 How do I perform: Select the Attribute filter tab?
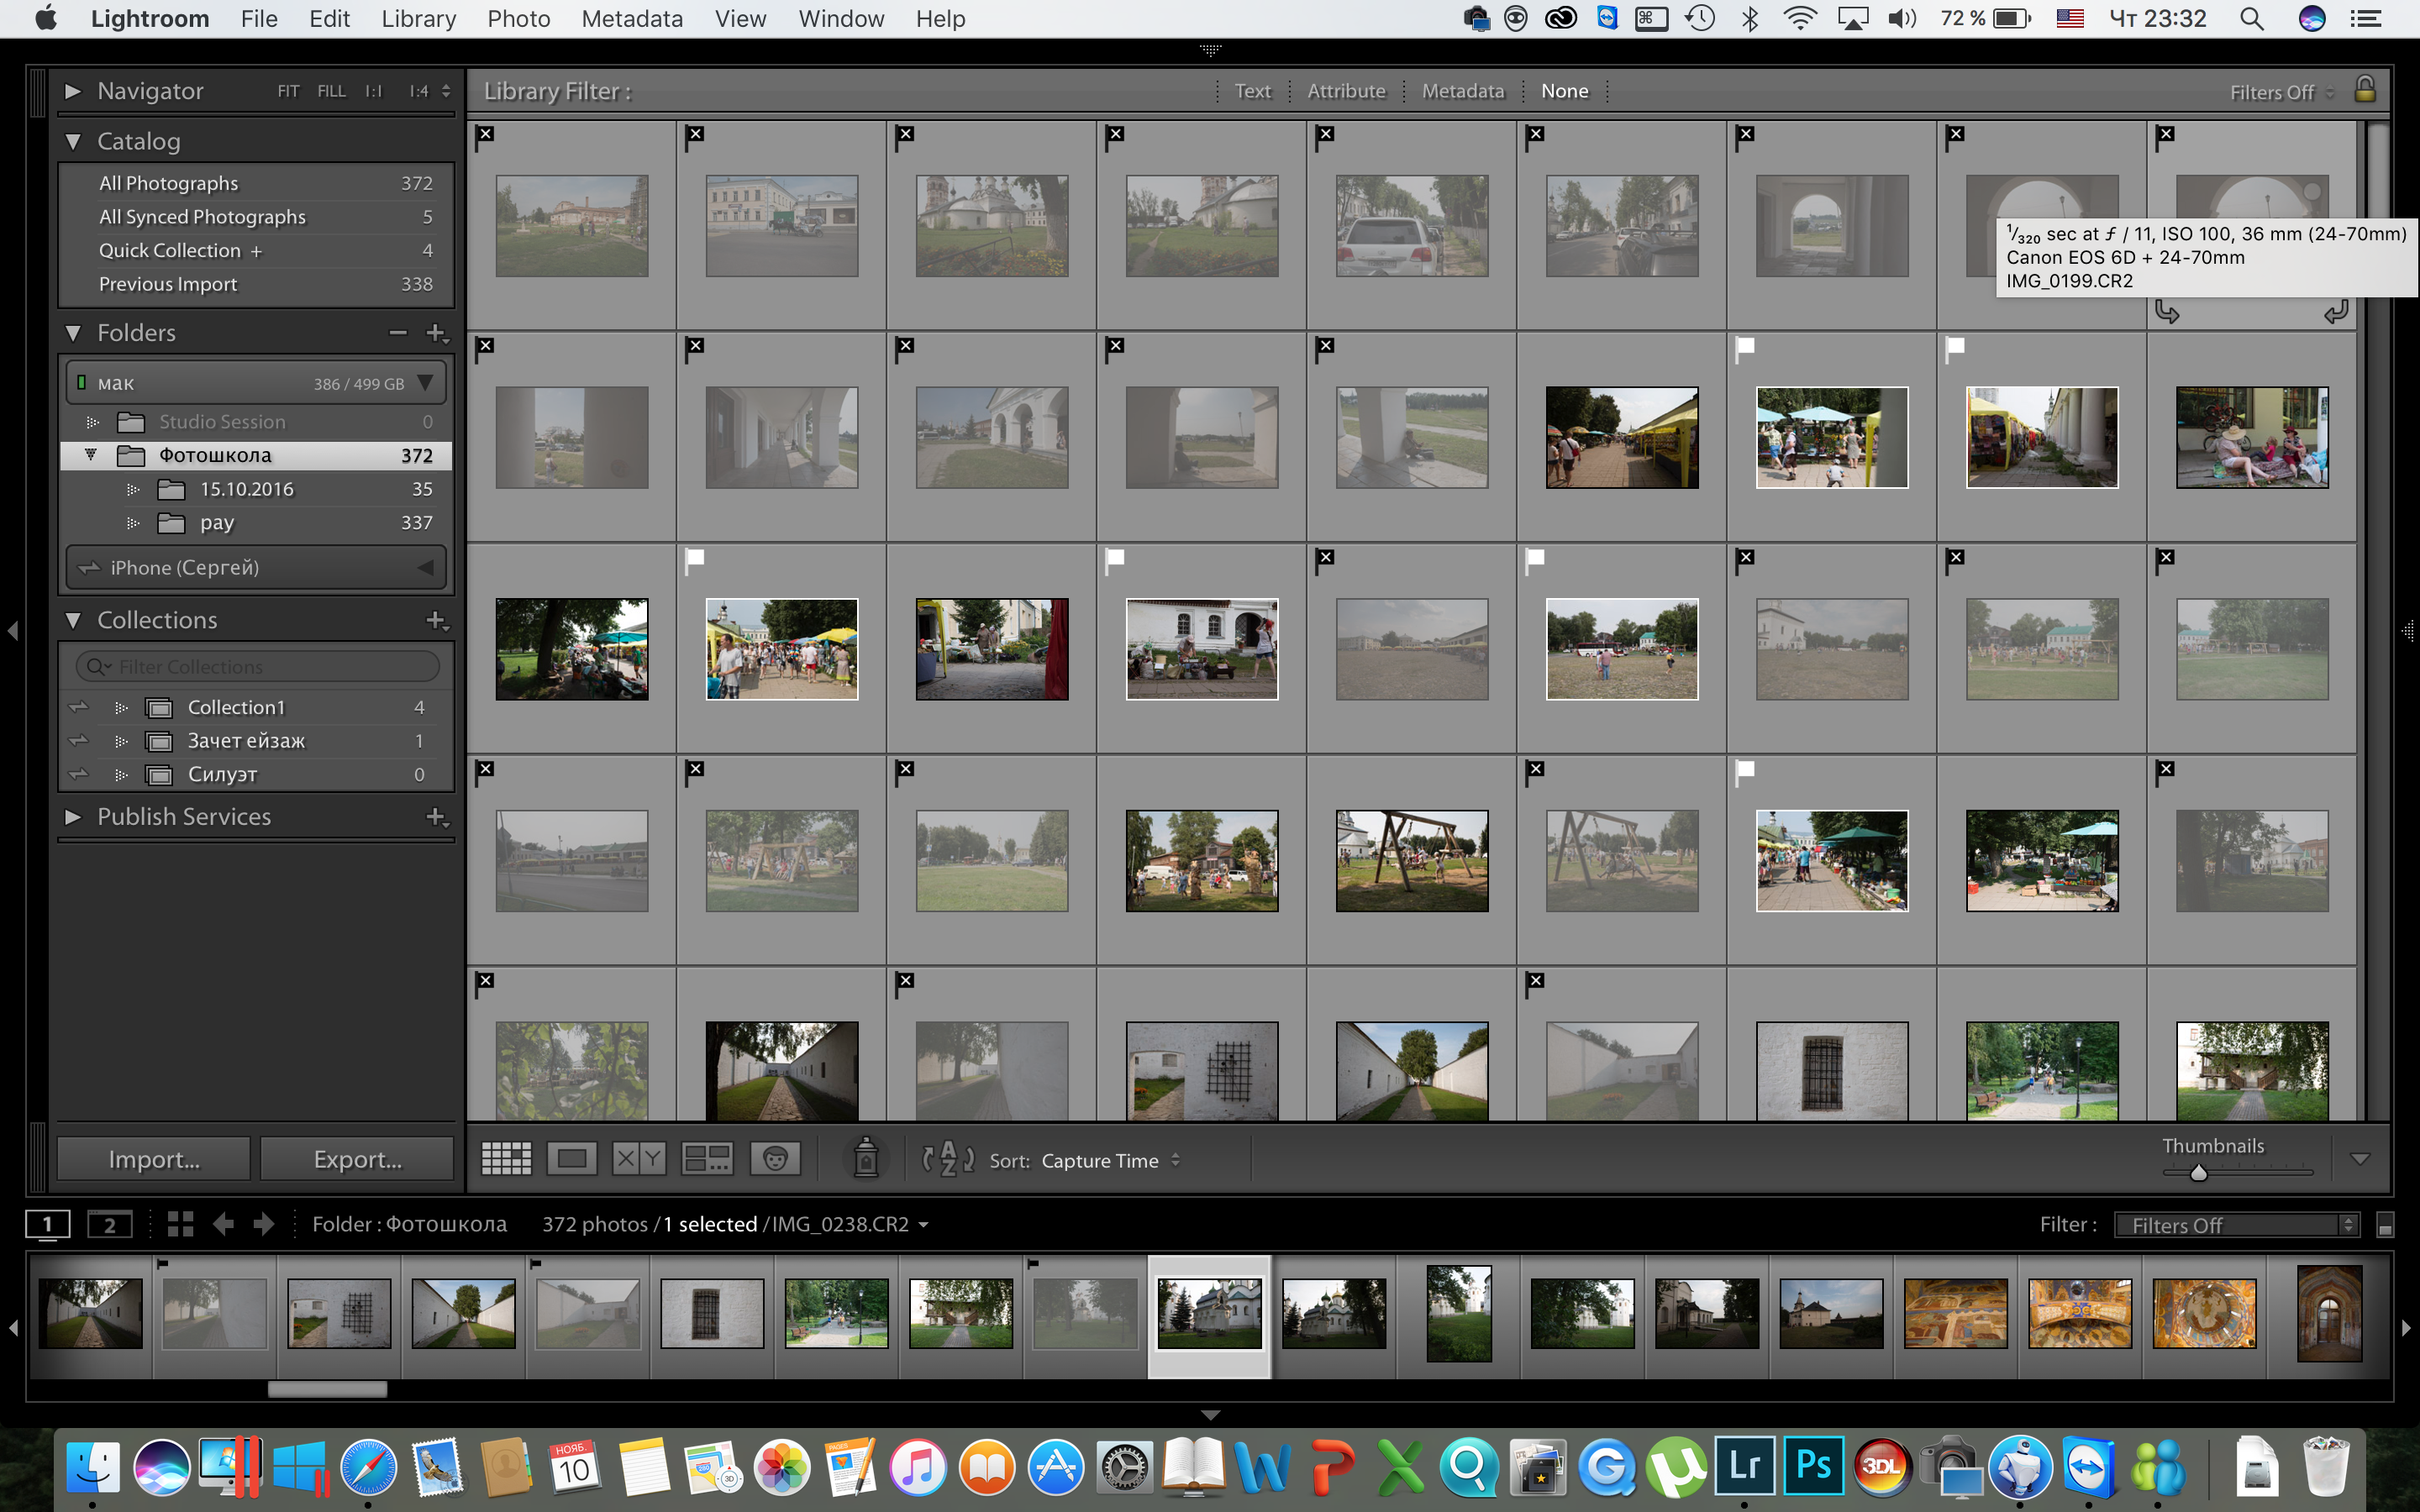1346,91
